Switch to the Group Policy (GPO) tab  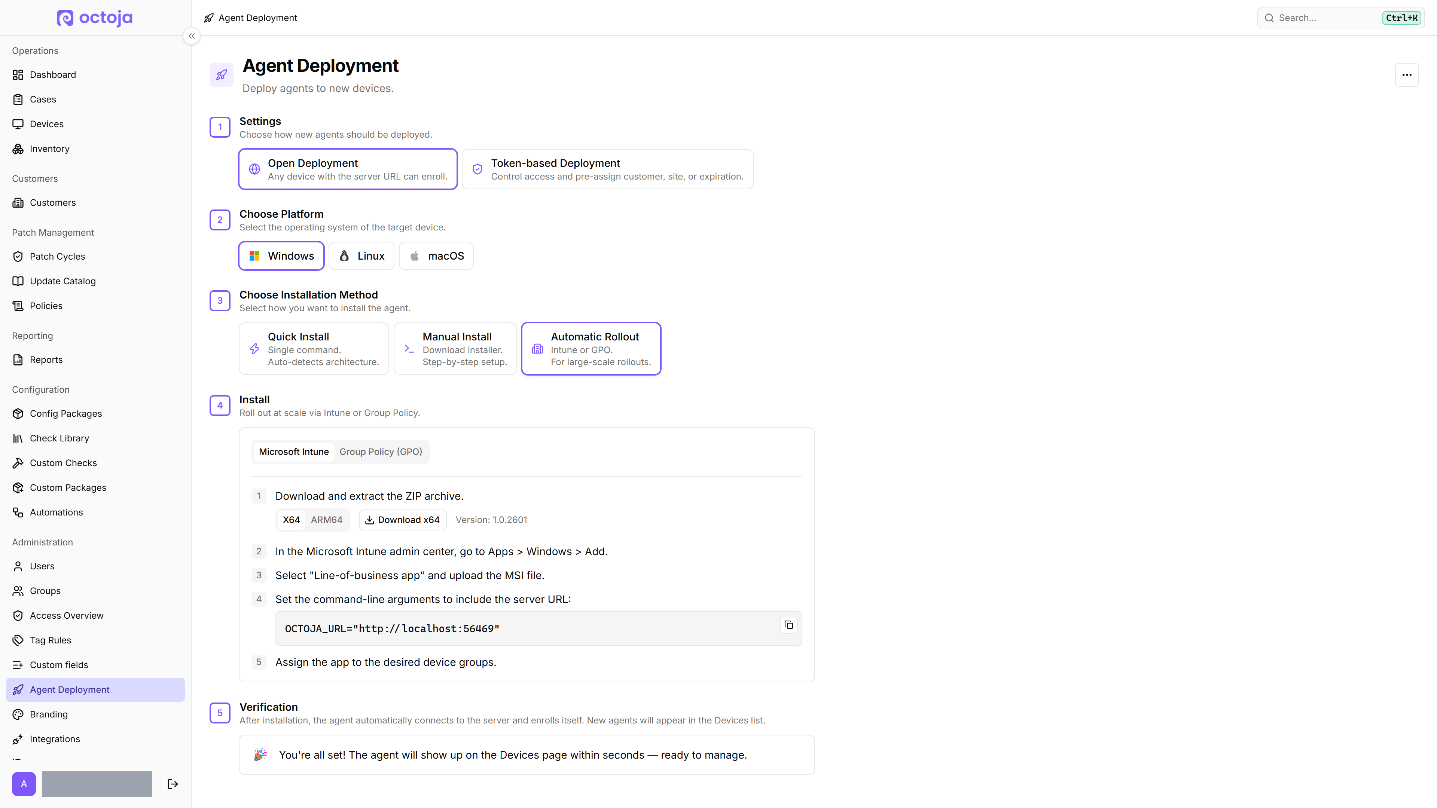(381, 452)
